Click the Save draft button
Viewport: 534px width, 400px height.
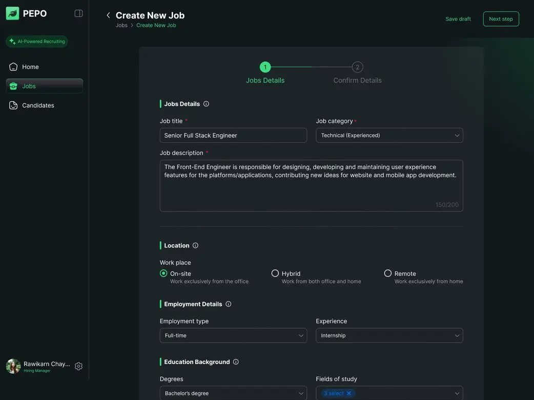458,19
